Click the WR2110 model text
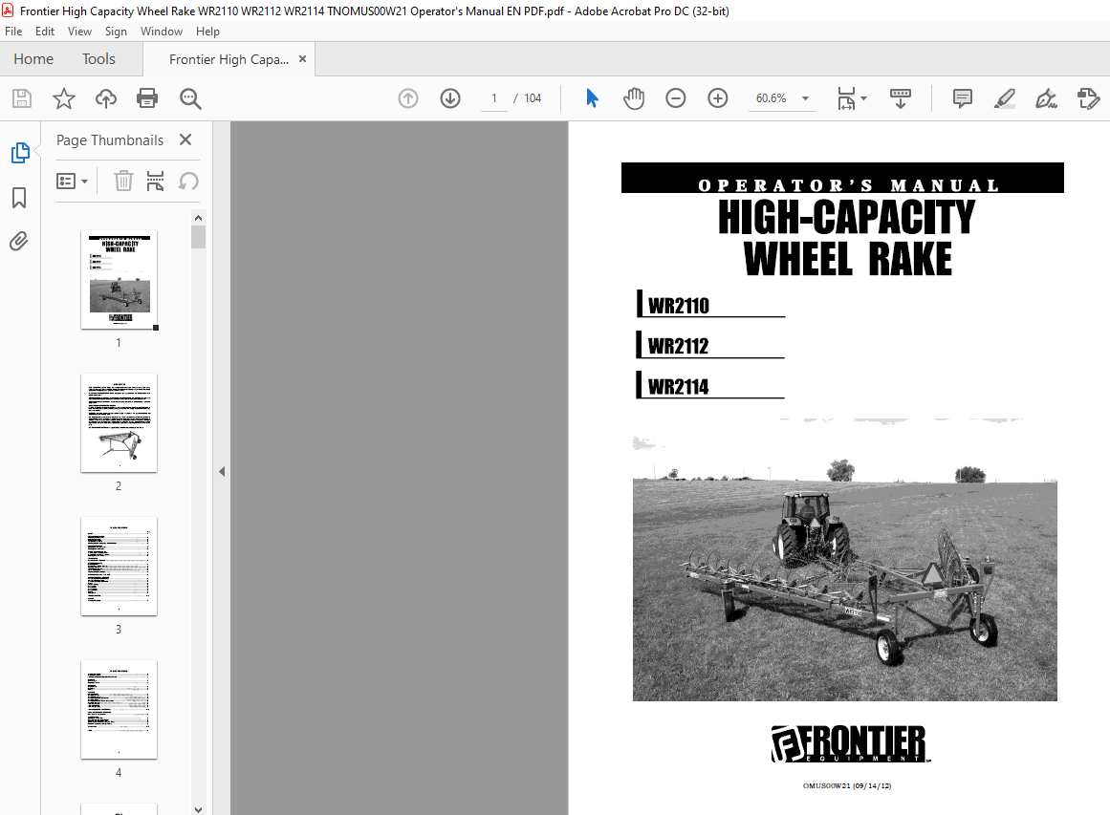The width and height of the screenshot is (1110, 815). (678, 306)
